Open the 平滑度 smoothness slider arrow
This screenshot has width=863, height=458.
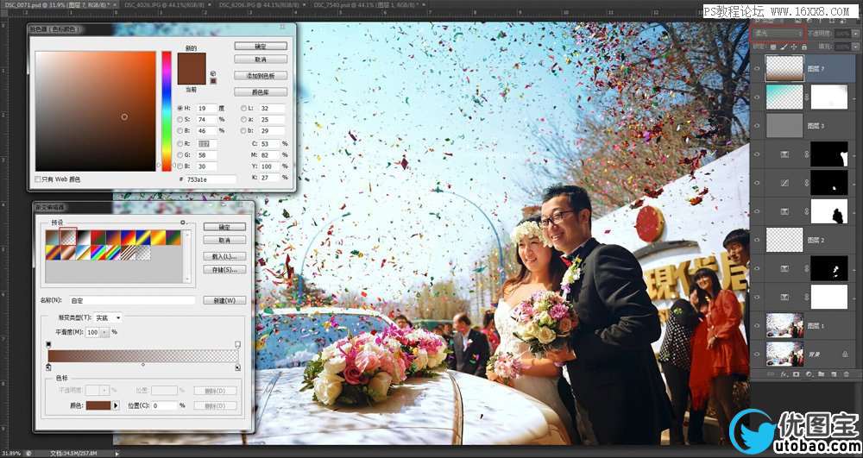coord(104,333)
